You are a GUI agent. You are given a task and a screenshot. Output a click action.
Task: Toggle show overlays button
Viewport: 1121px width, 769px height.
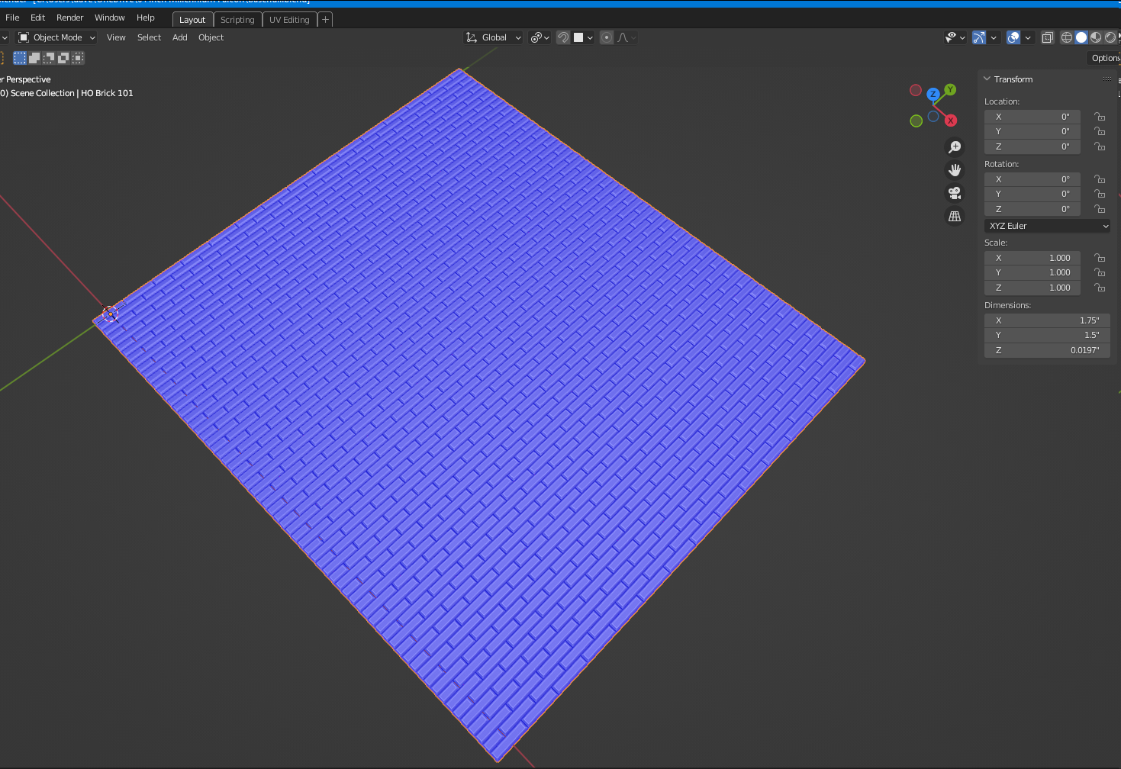(x=1013, y=37)
